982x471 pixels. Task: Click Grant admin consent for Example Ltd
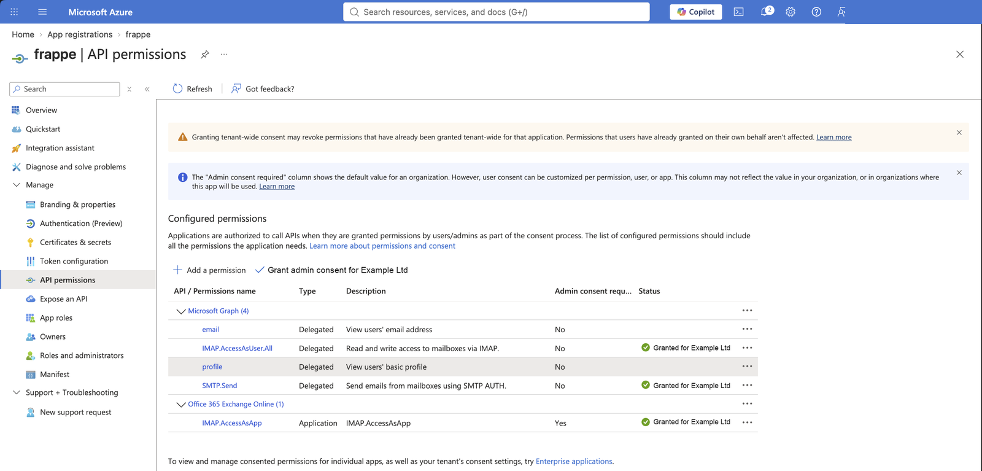331,270
